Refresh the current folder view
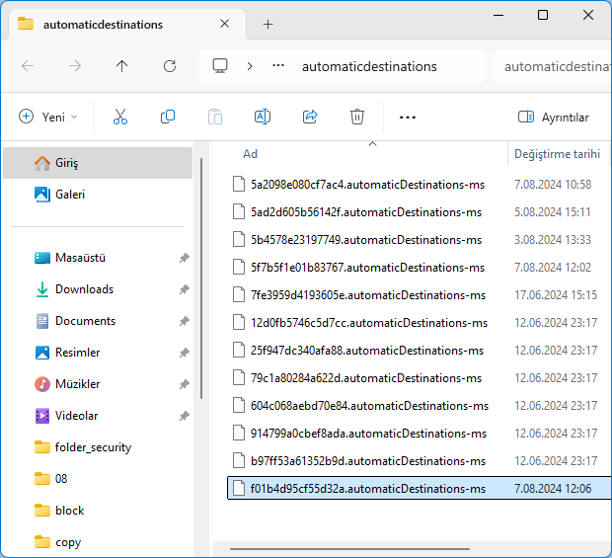The height and width of the screenshot is (558, 612). (170, 66)
